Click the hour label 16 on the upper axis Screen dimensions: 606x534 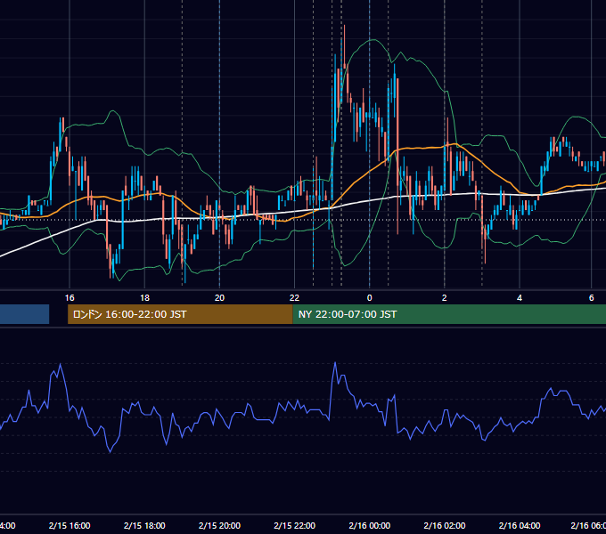(70, 298)
